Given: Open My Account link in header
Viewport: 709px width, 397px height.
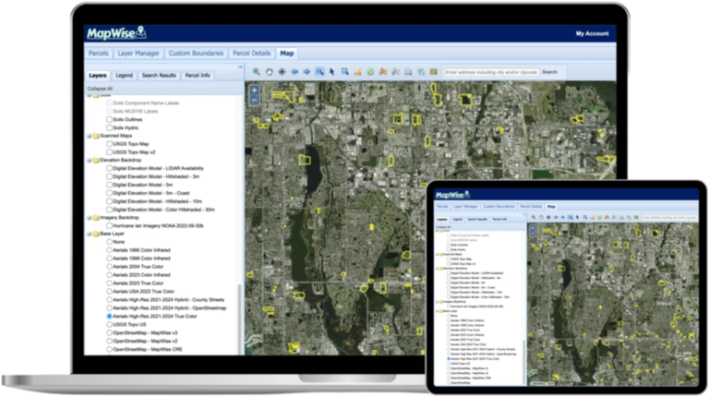Looking at the screenshot, I should point(592,33).
